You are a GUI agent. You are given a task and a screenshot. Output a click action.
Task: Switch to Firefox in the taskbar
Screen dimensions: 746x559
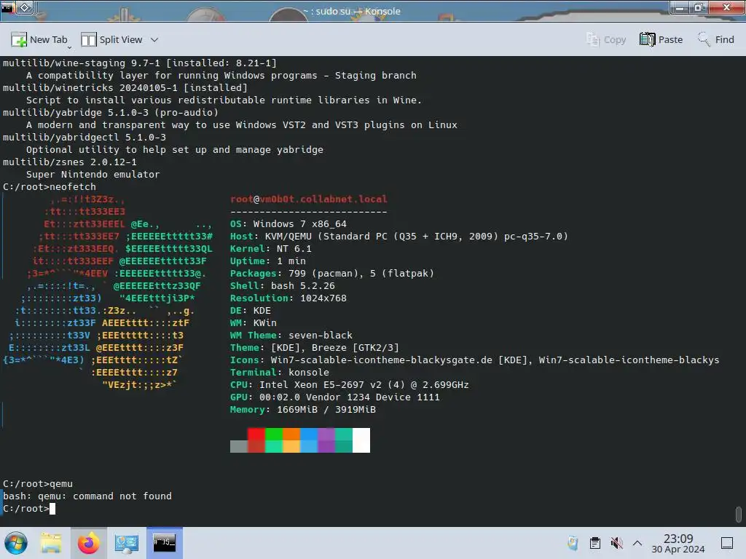tap(88, 543)
